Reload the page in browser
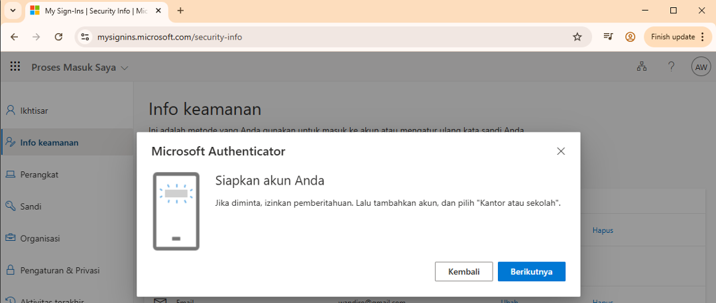 [58, 37]
